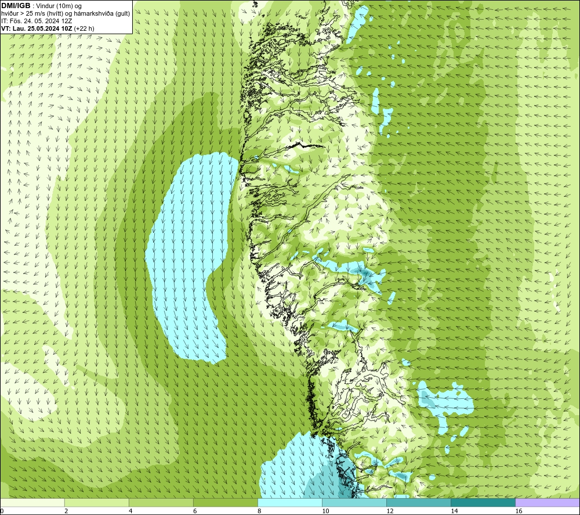Click the 4–6 m/s legend color swatch
Screen dimensions: 580x515
tap(161, 502)
